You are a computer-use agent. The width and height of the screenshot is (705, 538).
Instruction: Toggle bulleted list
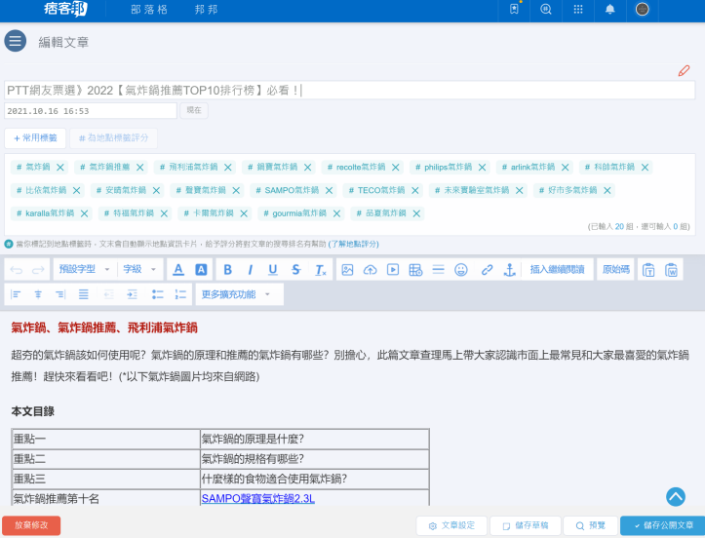click(x=157, y=294)
